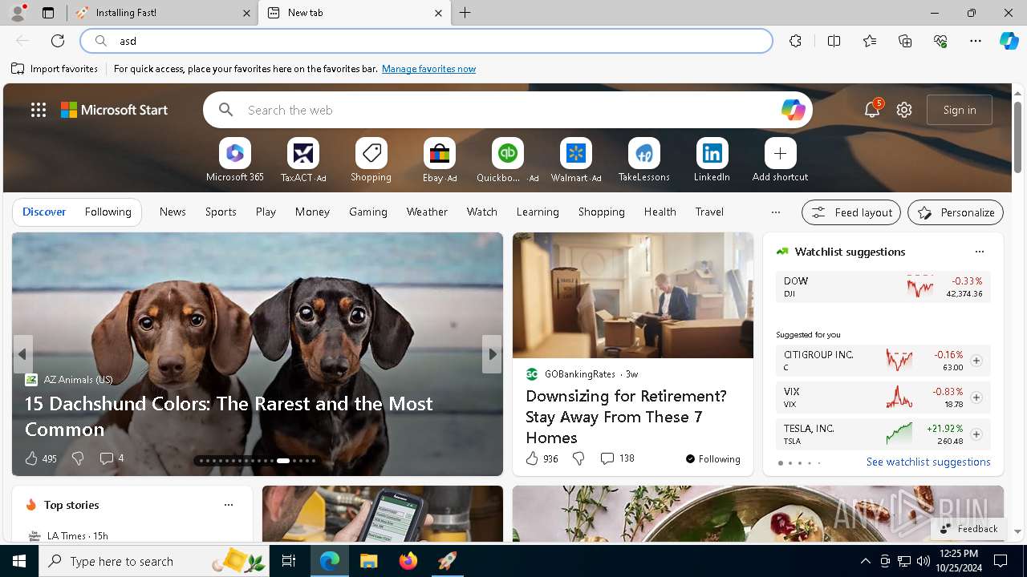1027x577 pixels.
Task: Refresh the current page
Action: click(58, 41)
